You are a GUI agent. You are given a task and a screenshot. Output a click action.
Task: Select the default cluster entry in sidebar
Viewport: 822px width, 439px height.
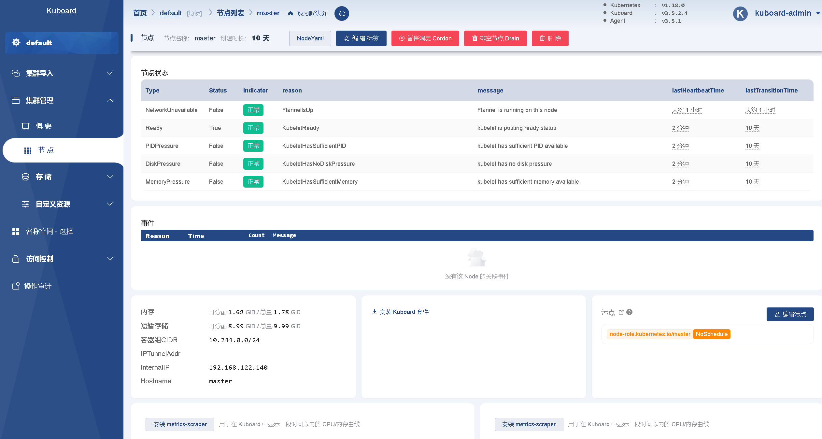[x=62, y=43]
